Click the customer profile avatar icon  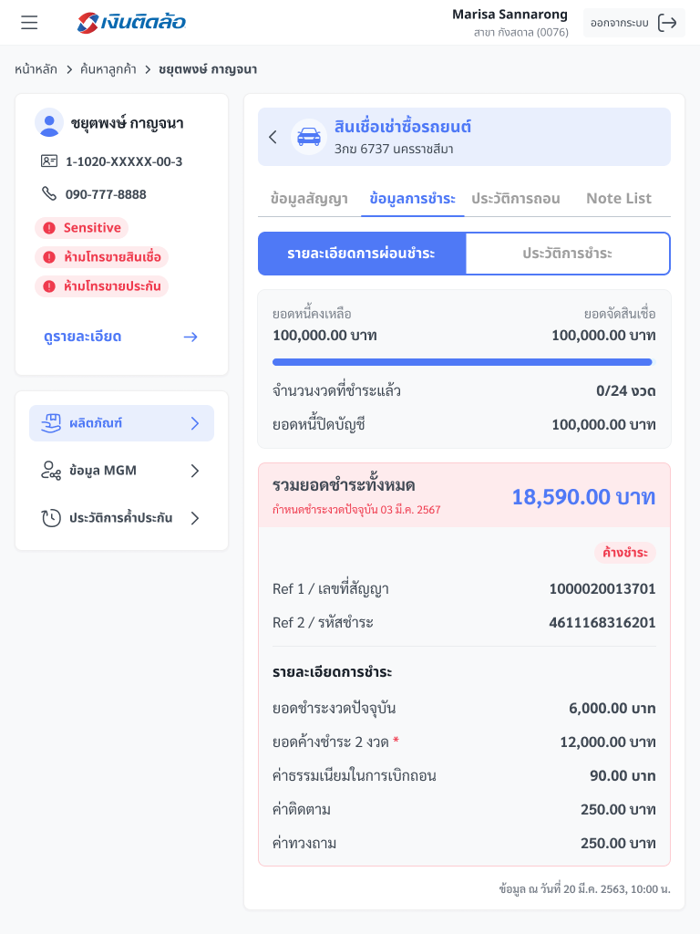49,122
